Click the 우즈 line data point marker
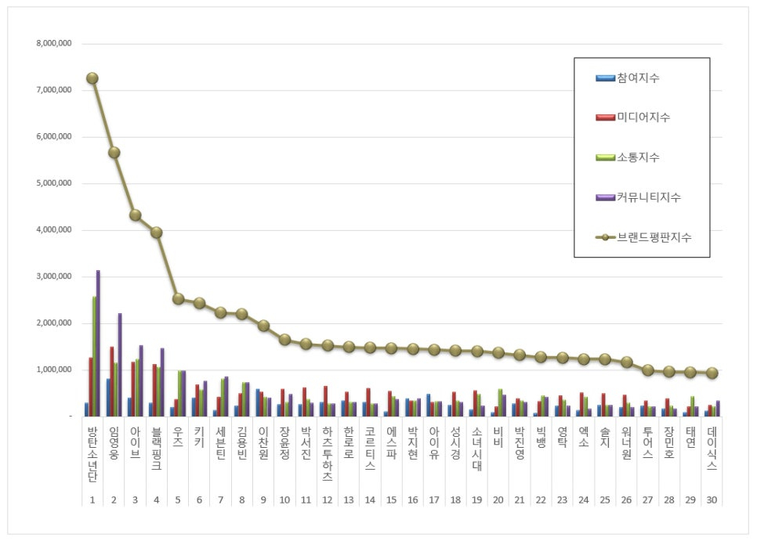 click(x=179, y=298)
